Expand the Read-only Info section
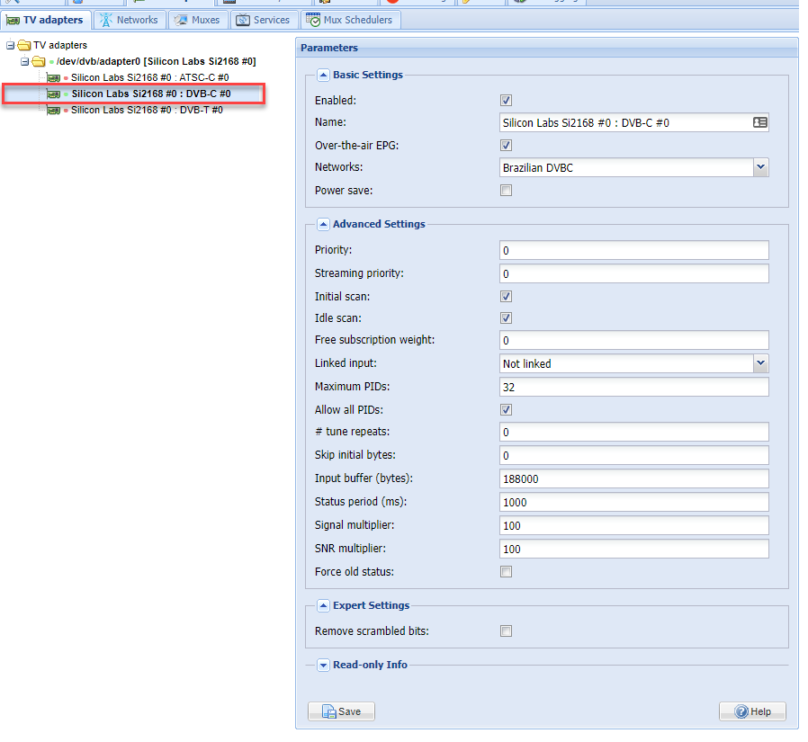Image resolution: width=808 pixels, height=742 pixels. 324,665
